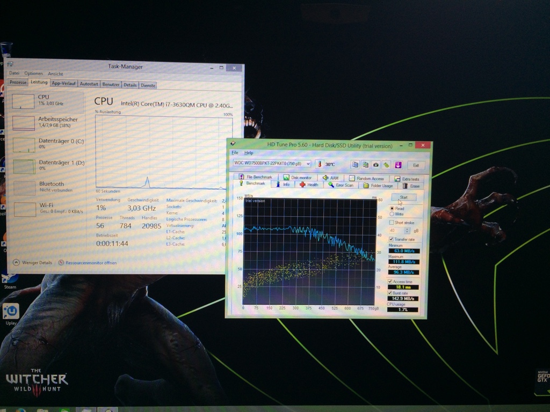Switch to the AAM tab

(x=330, y=178)
